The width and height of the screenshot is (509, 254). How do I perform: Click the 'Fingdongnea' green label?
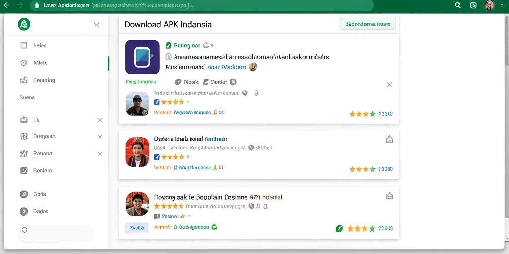(x=141, y=82)
